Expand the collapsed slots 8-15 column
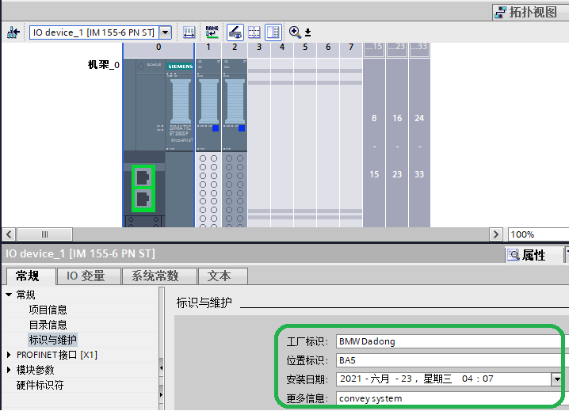The height and width of the screenshot is (411, 569). click(x=374, y=143)
